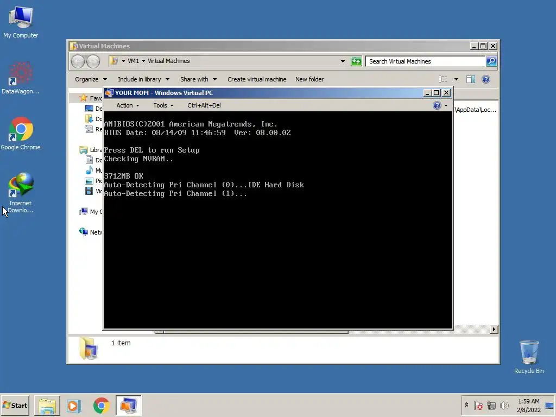Click the folder icon in address bar
The height and width of the screenshot is (417, 556).
click(114, 61)
